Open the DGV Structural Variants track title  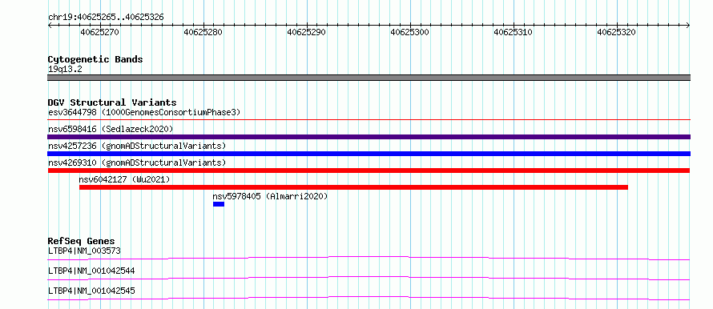[112, 102]
